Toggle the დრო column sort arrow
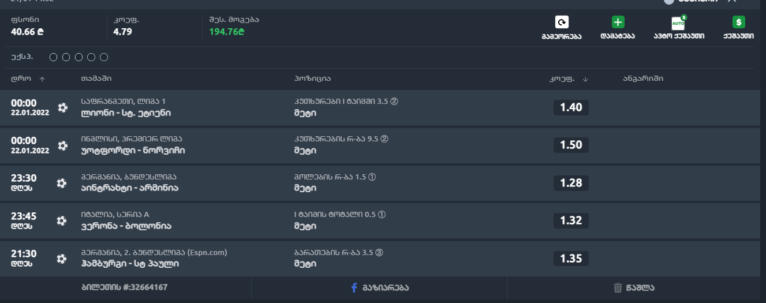This screenshot has width=766, height=303. pyautogui.click(x=42, y=79)
